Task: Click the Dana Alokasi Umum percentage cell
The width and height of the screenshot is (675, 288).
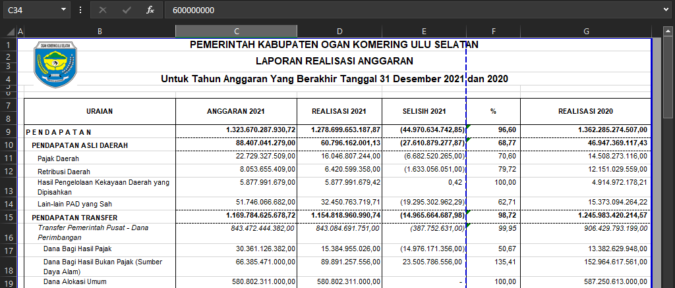Action: [x=493, y=282]
